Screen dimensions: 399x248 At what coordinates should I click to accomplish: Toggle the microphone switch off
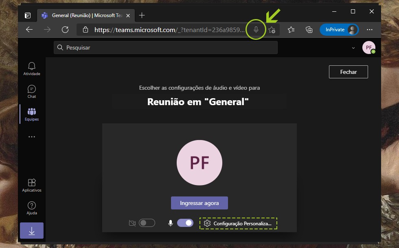point(185,223)
